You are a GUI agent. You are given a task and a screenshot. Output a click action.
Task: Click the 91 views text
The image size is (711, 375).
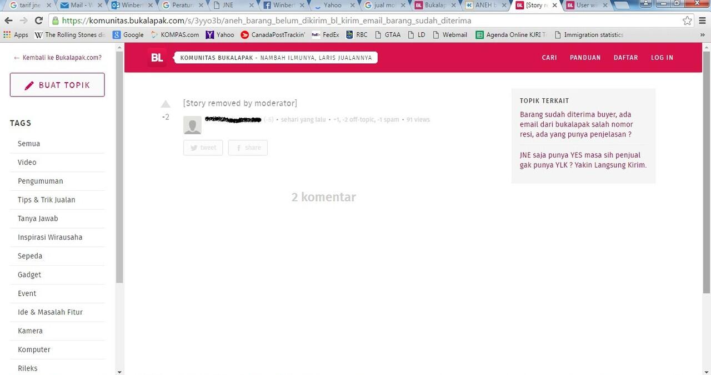tap(418, 120)
